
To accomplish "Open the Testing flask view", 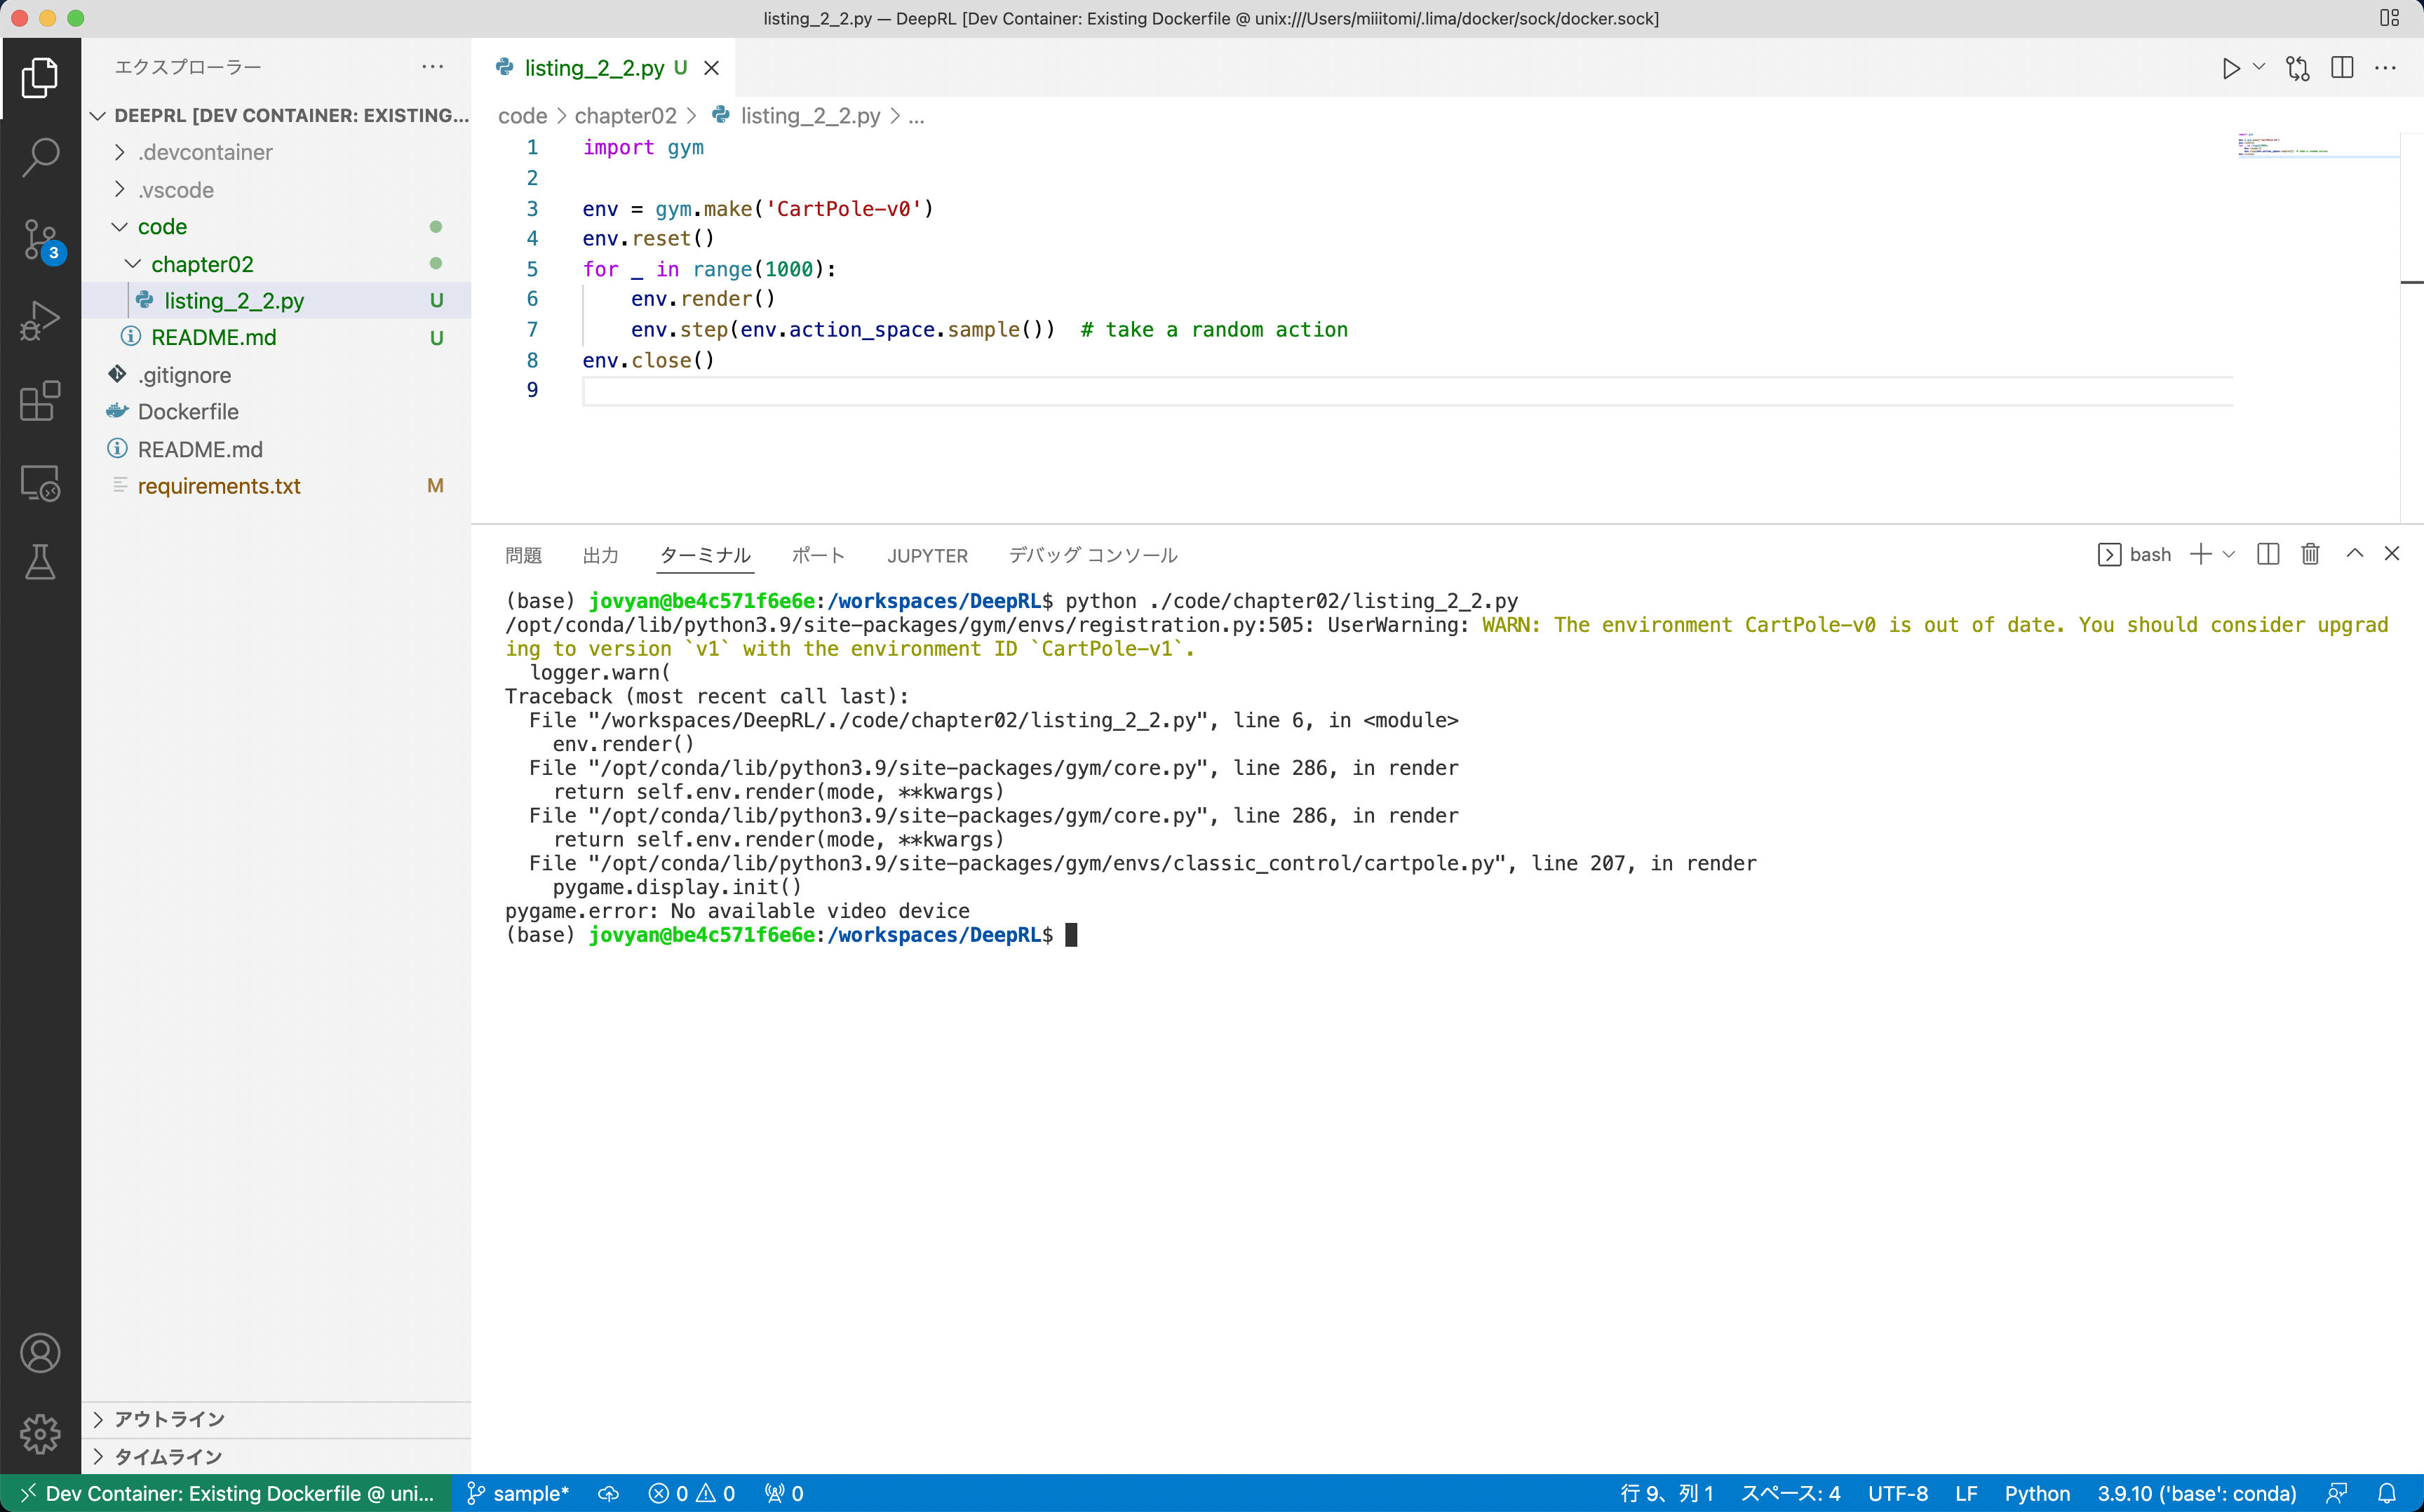I will coord(40,563).
